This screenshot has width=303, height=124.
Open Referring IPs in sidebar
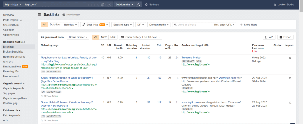(x=11, y=71)
